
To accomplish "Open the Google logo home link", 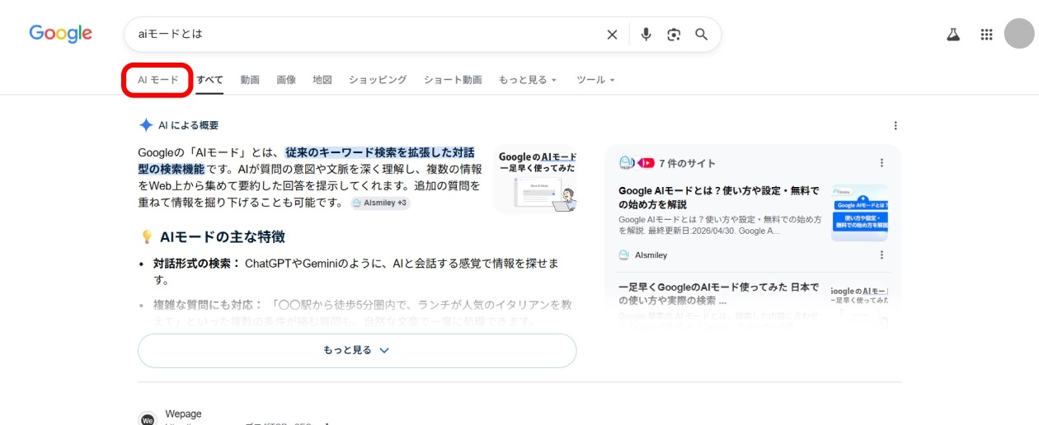I will click(61, 34).
